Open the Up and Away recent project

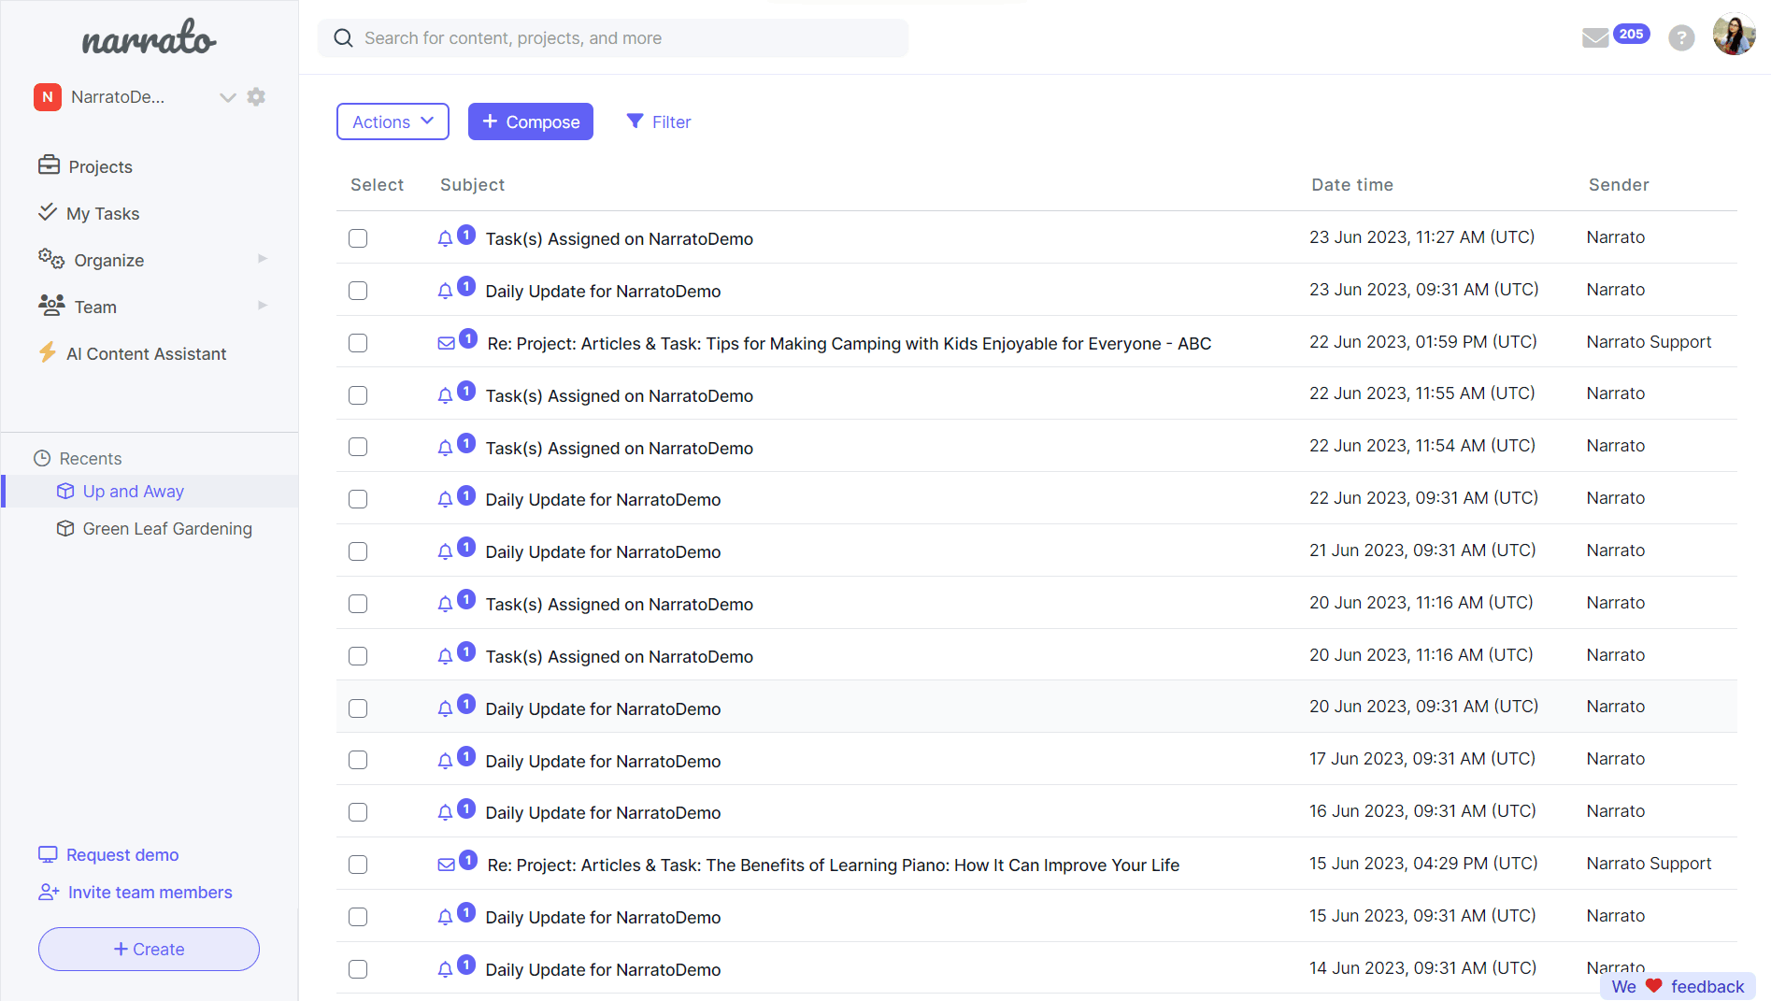click(x=134, y=491)
